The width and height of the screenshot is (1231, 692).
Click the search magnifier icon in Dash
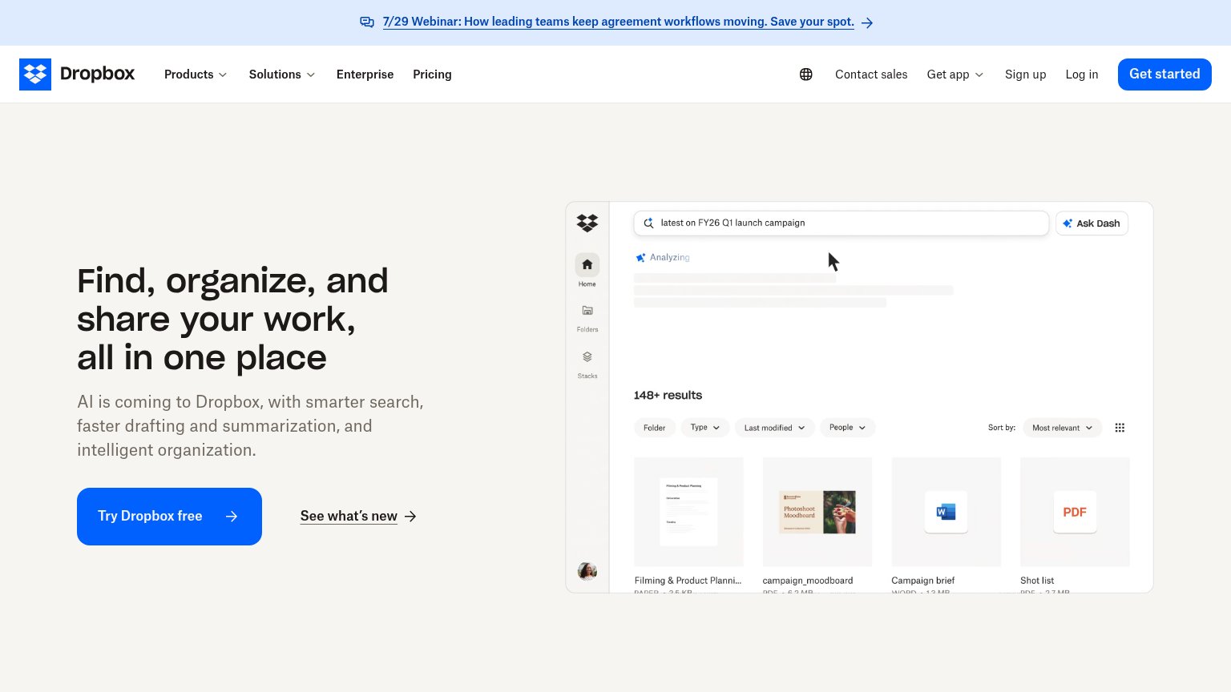click(648, 223)
